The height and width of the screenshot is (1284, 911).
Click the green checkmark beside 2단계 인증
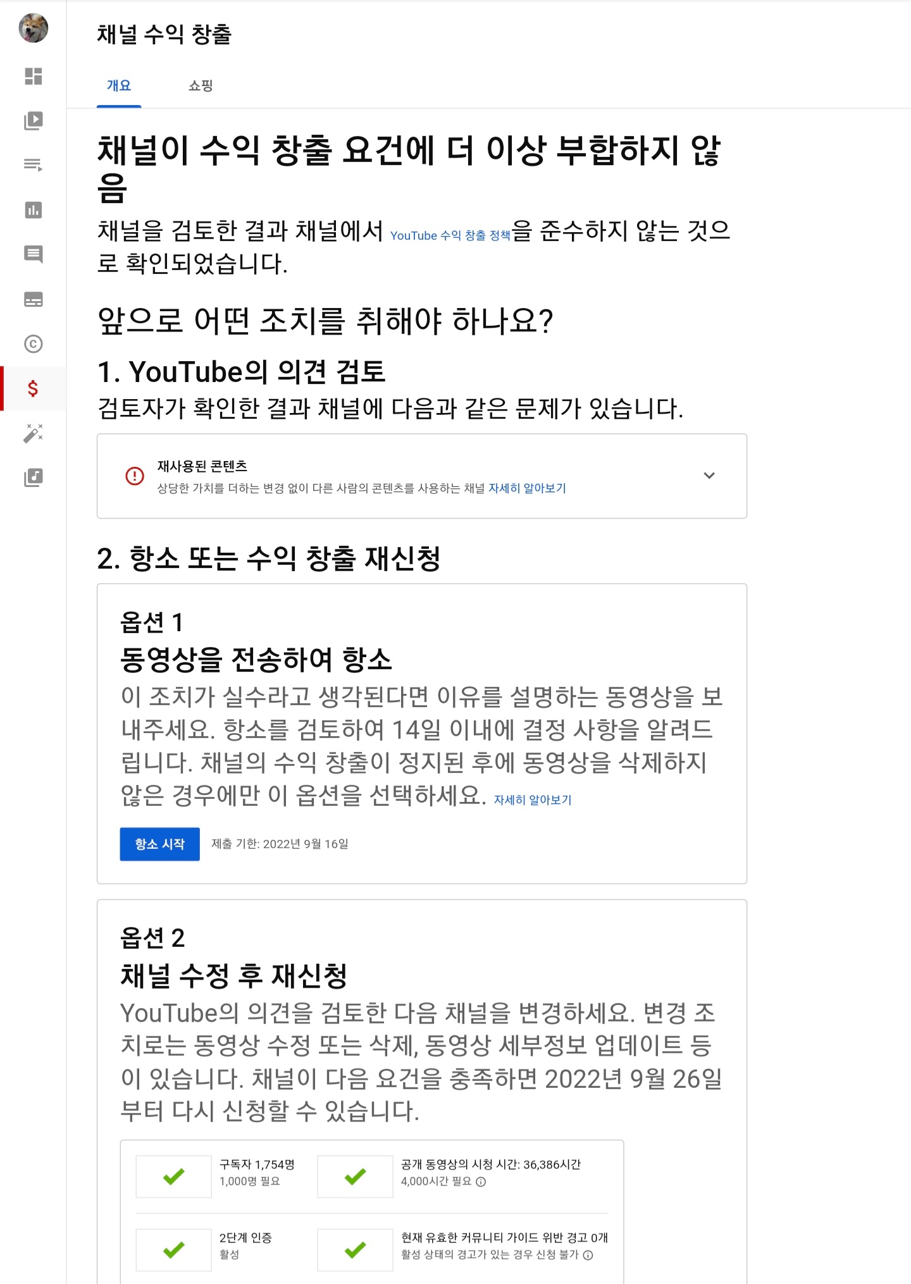tap(174, 1250)
